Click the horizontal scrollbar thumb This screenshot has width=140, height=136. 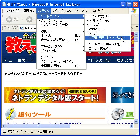coord(38,126)
